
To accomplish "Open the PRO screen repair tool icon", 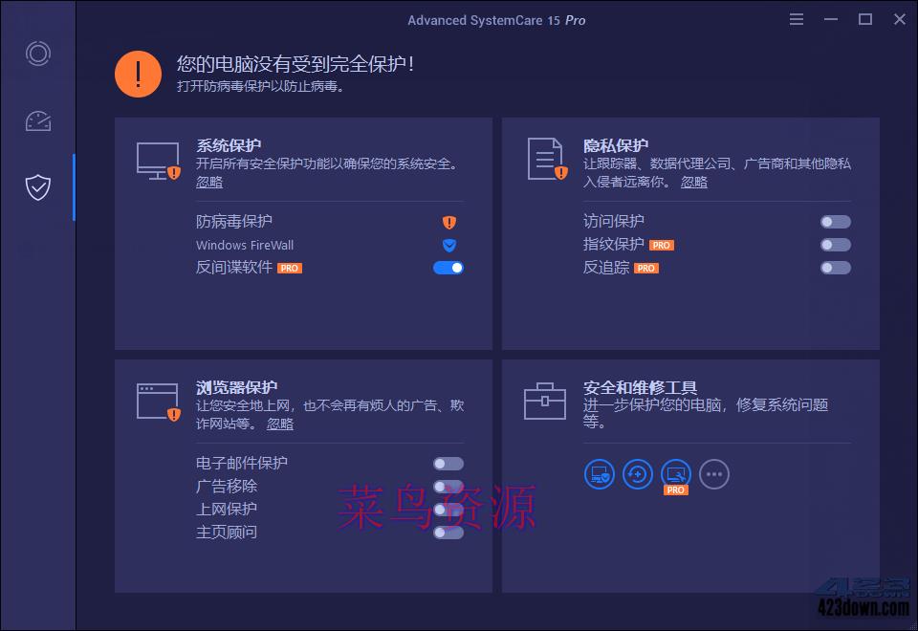I will pyautogui.click(x=676, y=474).
